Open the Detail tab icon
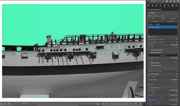The height and width of the screenshot is (106, 180). (153, 5)
